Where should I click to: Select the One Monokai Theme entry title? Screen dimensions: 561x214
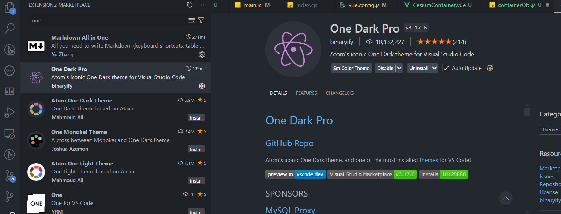click(x=79, y=132)
